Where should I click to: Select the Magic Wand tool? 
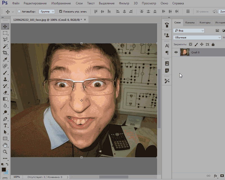click(x=5, y=46)
